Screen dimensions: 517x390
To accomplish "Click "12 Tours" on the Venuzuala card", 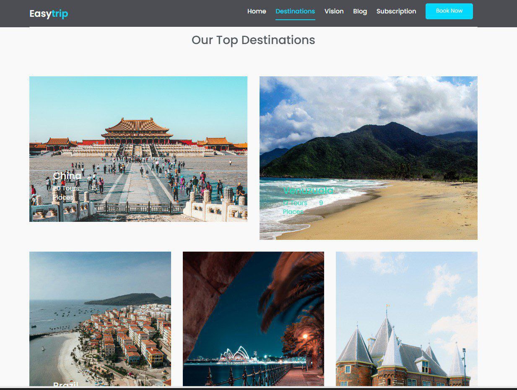I will pos(294,203).
